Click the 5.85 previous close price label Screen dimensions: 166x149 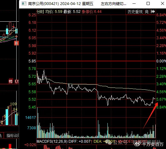(32, 61)
